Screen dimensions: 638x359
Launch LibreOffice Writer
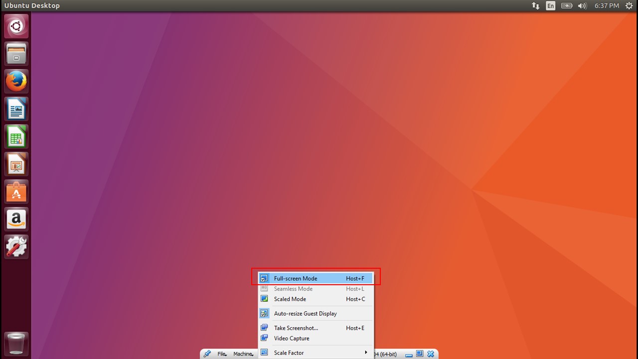point(16,109)
